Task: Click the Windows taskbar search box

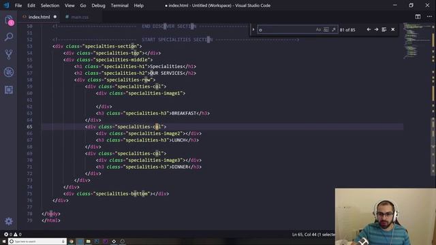Action: (37, 242)
